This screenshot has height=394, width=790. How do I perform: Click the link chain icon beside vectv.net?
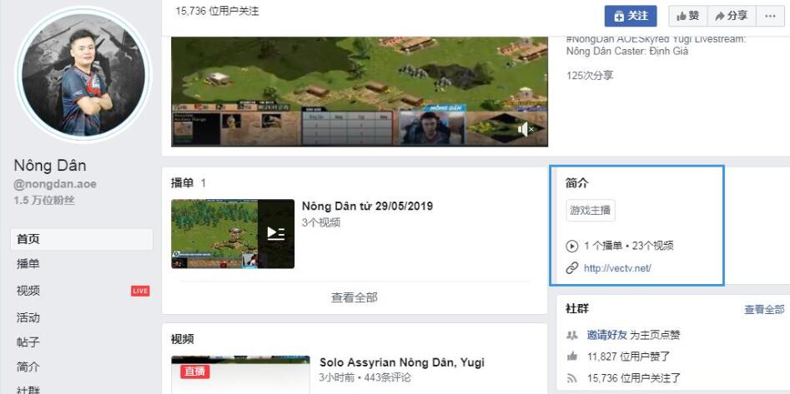571,268
